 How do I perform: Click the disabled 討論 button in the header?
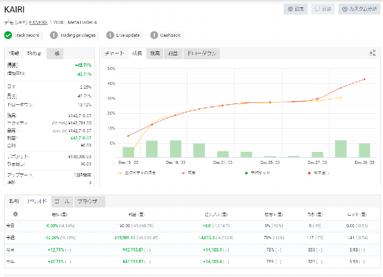click(323, 9)
